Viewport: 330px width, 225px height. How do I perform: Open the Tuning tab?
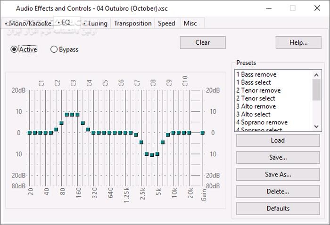coord(95,23)
